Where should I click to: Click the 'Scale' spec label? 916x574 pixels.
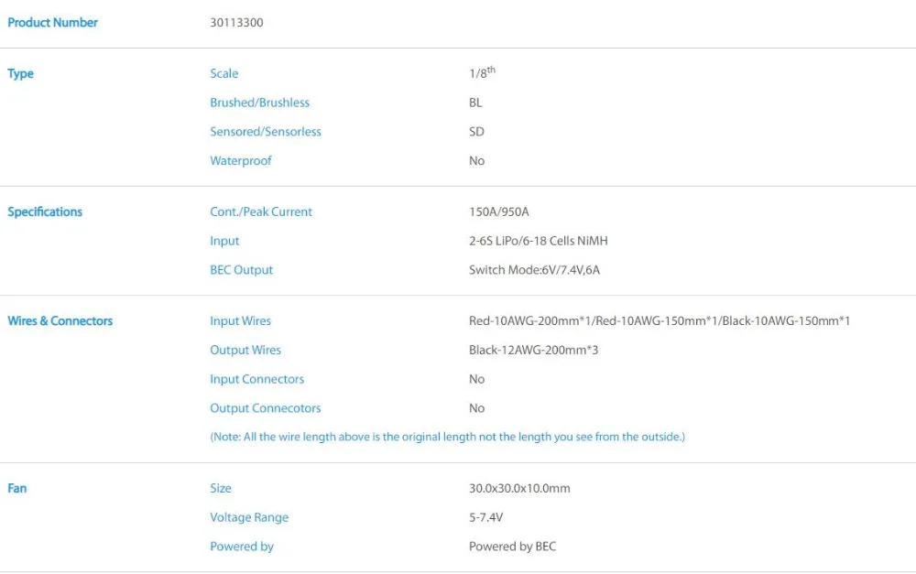click(x=224, y=73)
